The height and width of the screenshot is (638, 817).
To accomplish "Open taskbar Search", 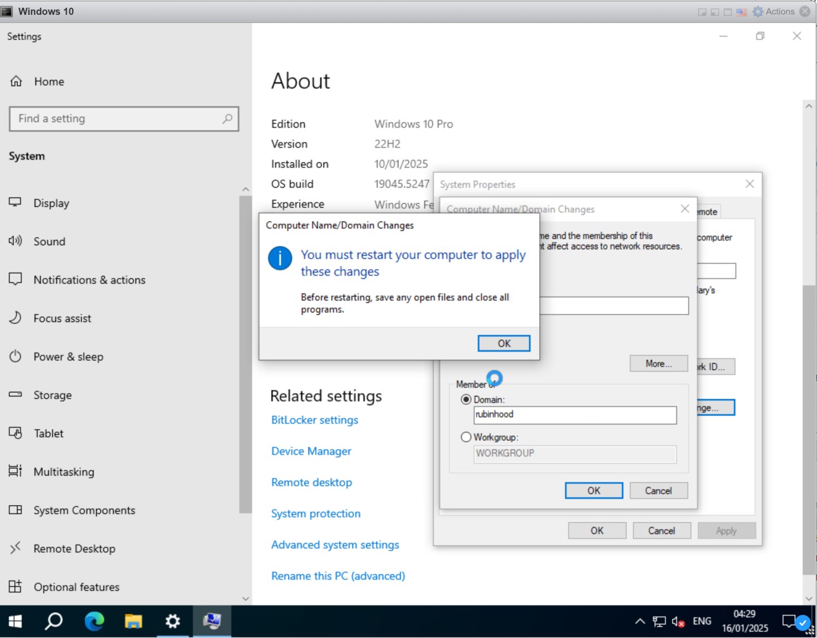I will click(54, 621).
